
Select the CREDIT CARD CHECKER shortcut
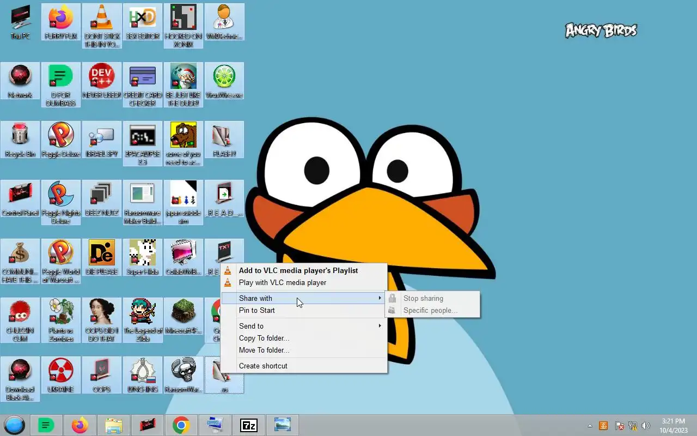143,84
